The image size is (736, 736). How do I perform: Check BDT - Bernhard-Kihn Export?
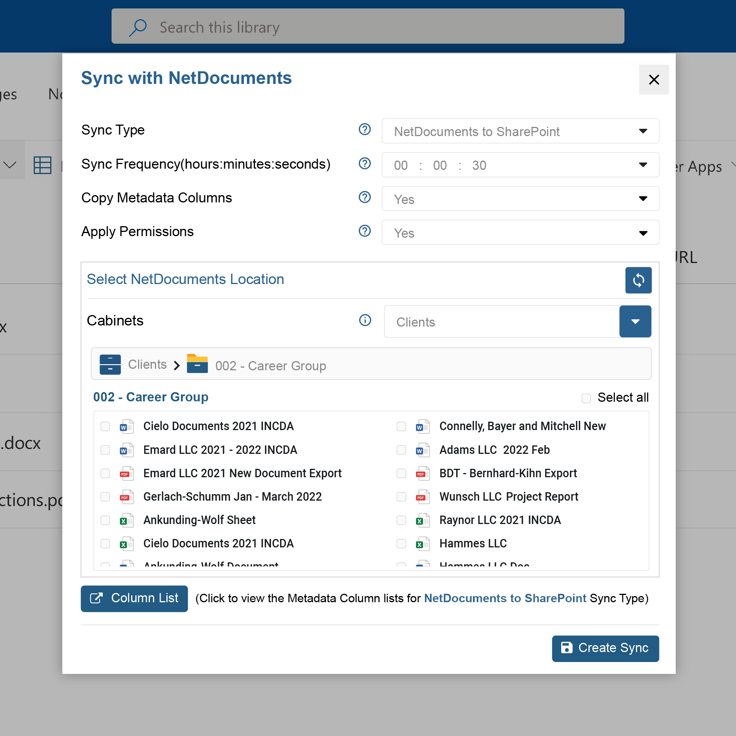point(401,473)
